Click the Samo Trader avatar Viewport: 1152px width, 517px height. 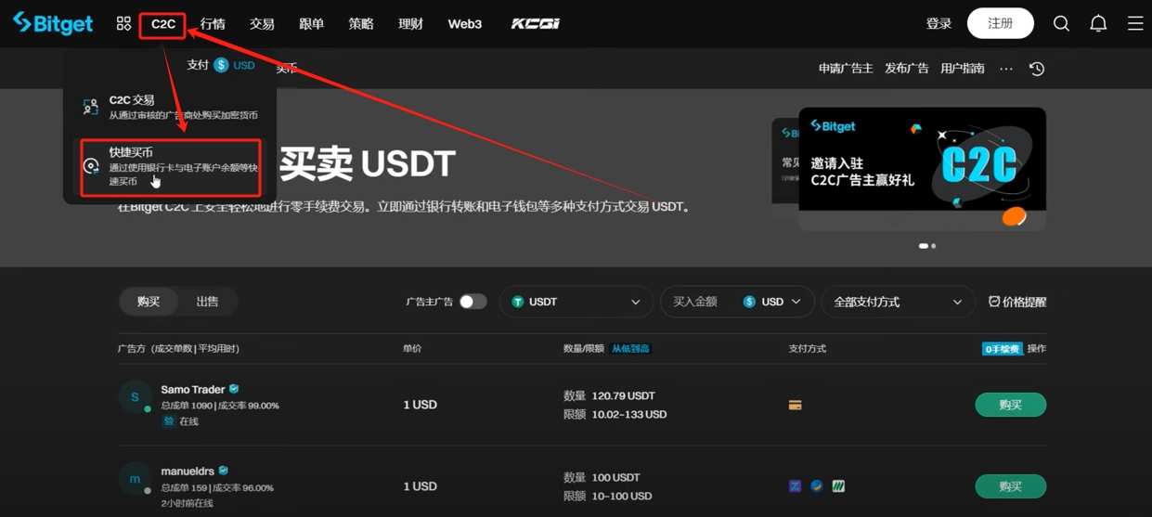click(135, 396)
